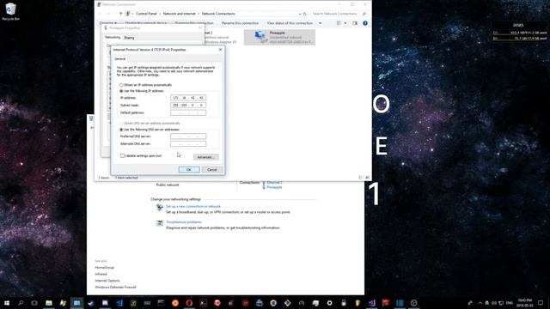This screenshot has width=550, height=309.
Task: Close the IPv4 Properties dialog
Action: click(220, 50)
